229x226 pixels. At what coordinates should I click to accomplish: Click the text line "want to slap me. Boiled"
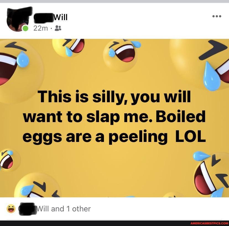pos(114,117)
